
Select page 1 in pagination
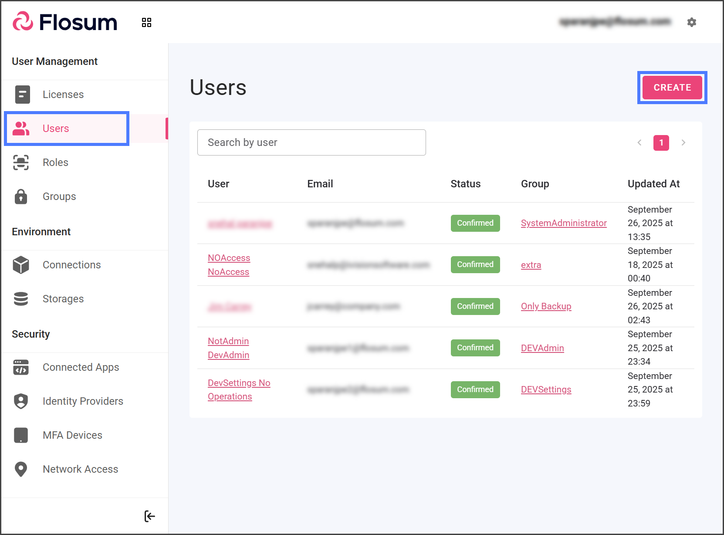click(x=661, y=142)
